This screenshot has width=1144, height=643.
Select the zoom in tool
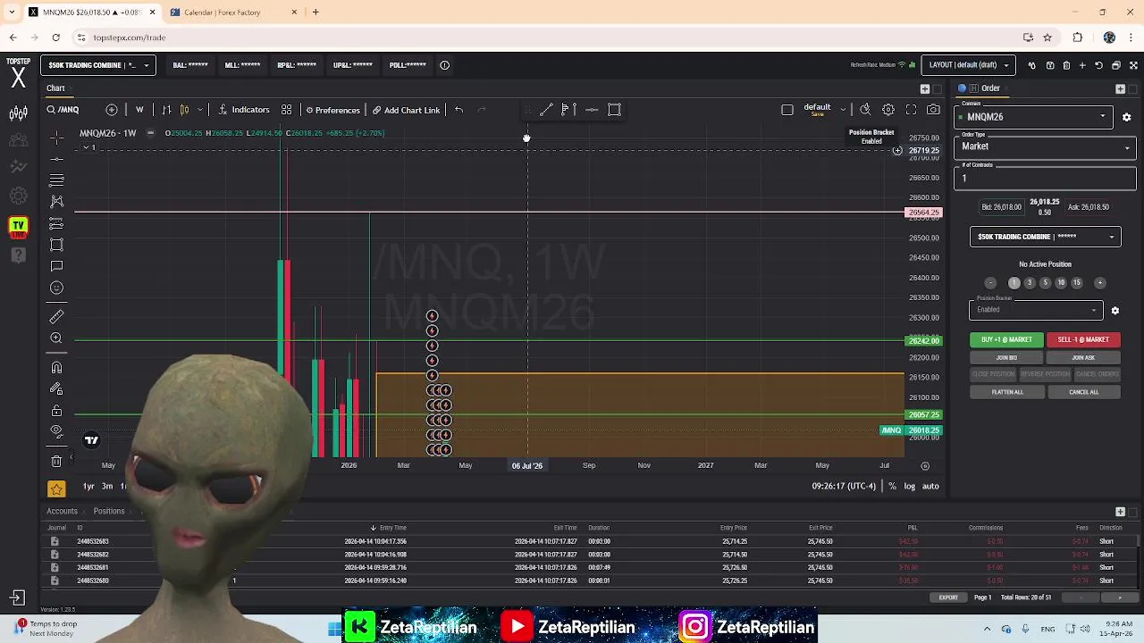click(x=56, y=338)
